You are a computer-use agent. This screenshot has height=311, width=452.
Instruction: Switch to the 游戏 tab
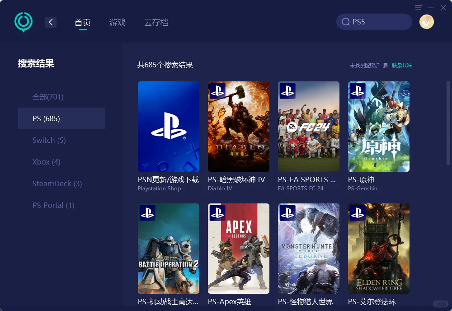tap(118, 22)
